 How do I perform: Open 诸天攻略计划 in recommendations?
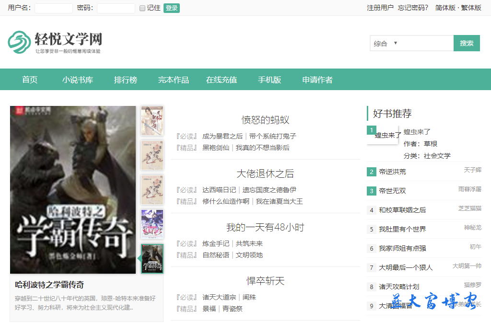[x=399, y=287]
